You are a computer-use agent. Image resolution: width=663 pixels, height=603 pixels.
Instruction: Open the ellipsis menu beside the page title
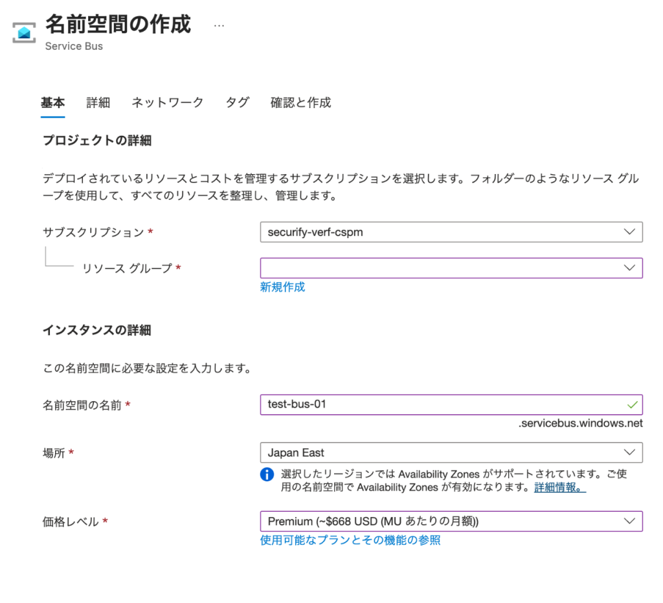[x=219, y=25]
